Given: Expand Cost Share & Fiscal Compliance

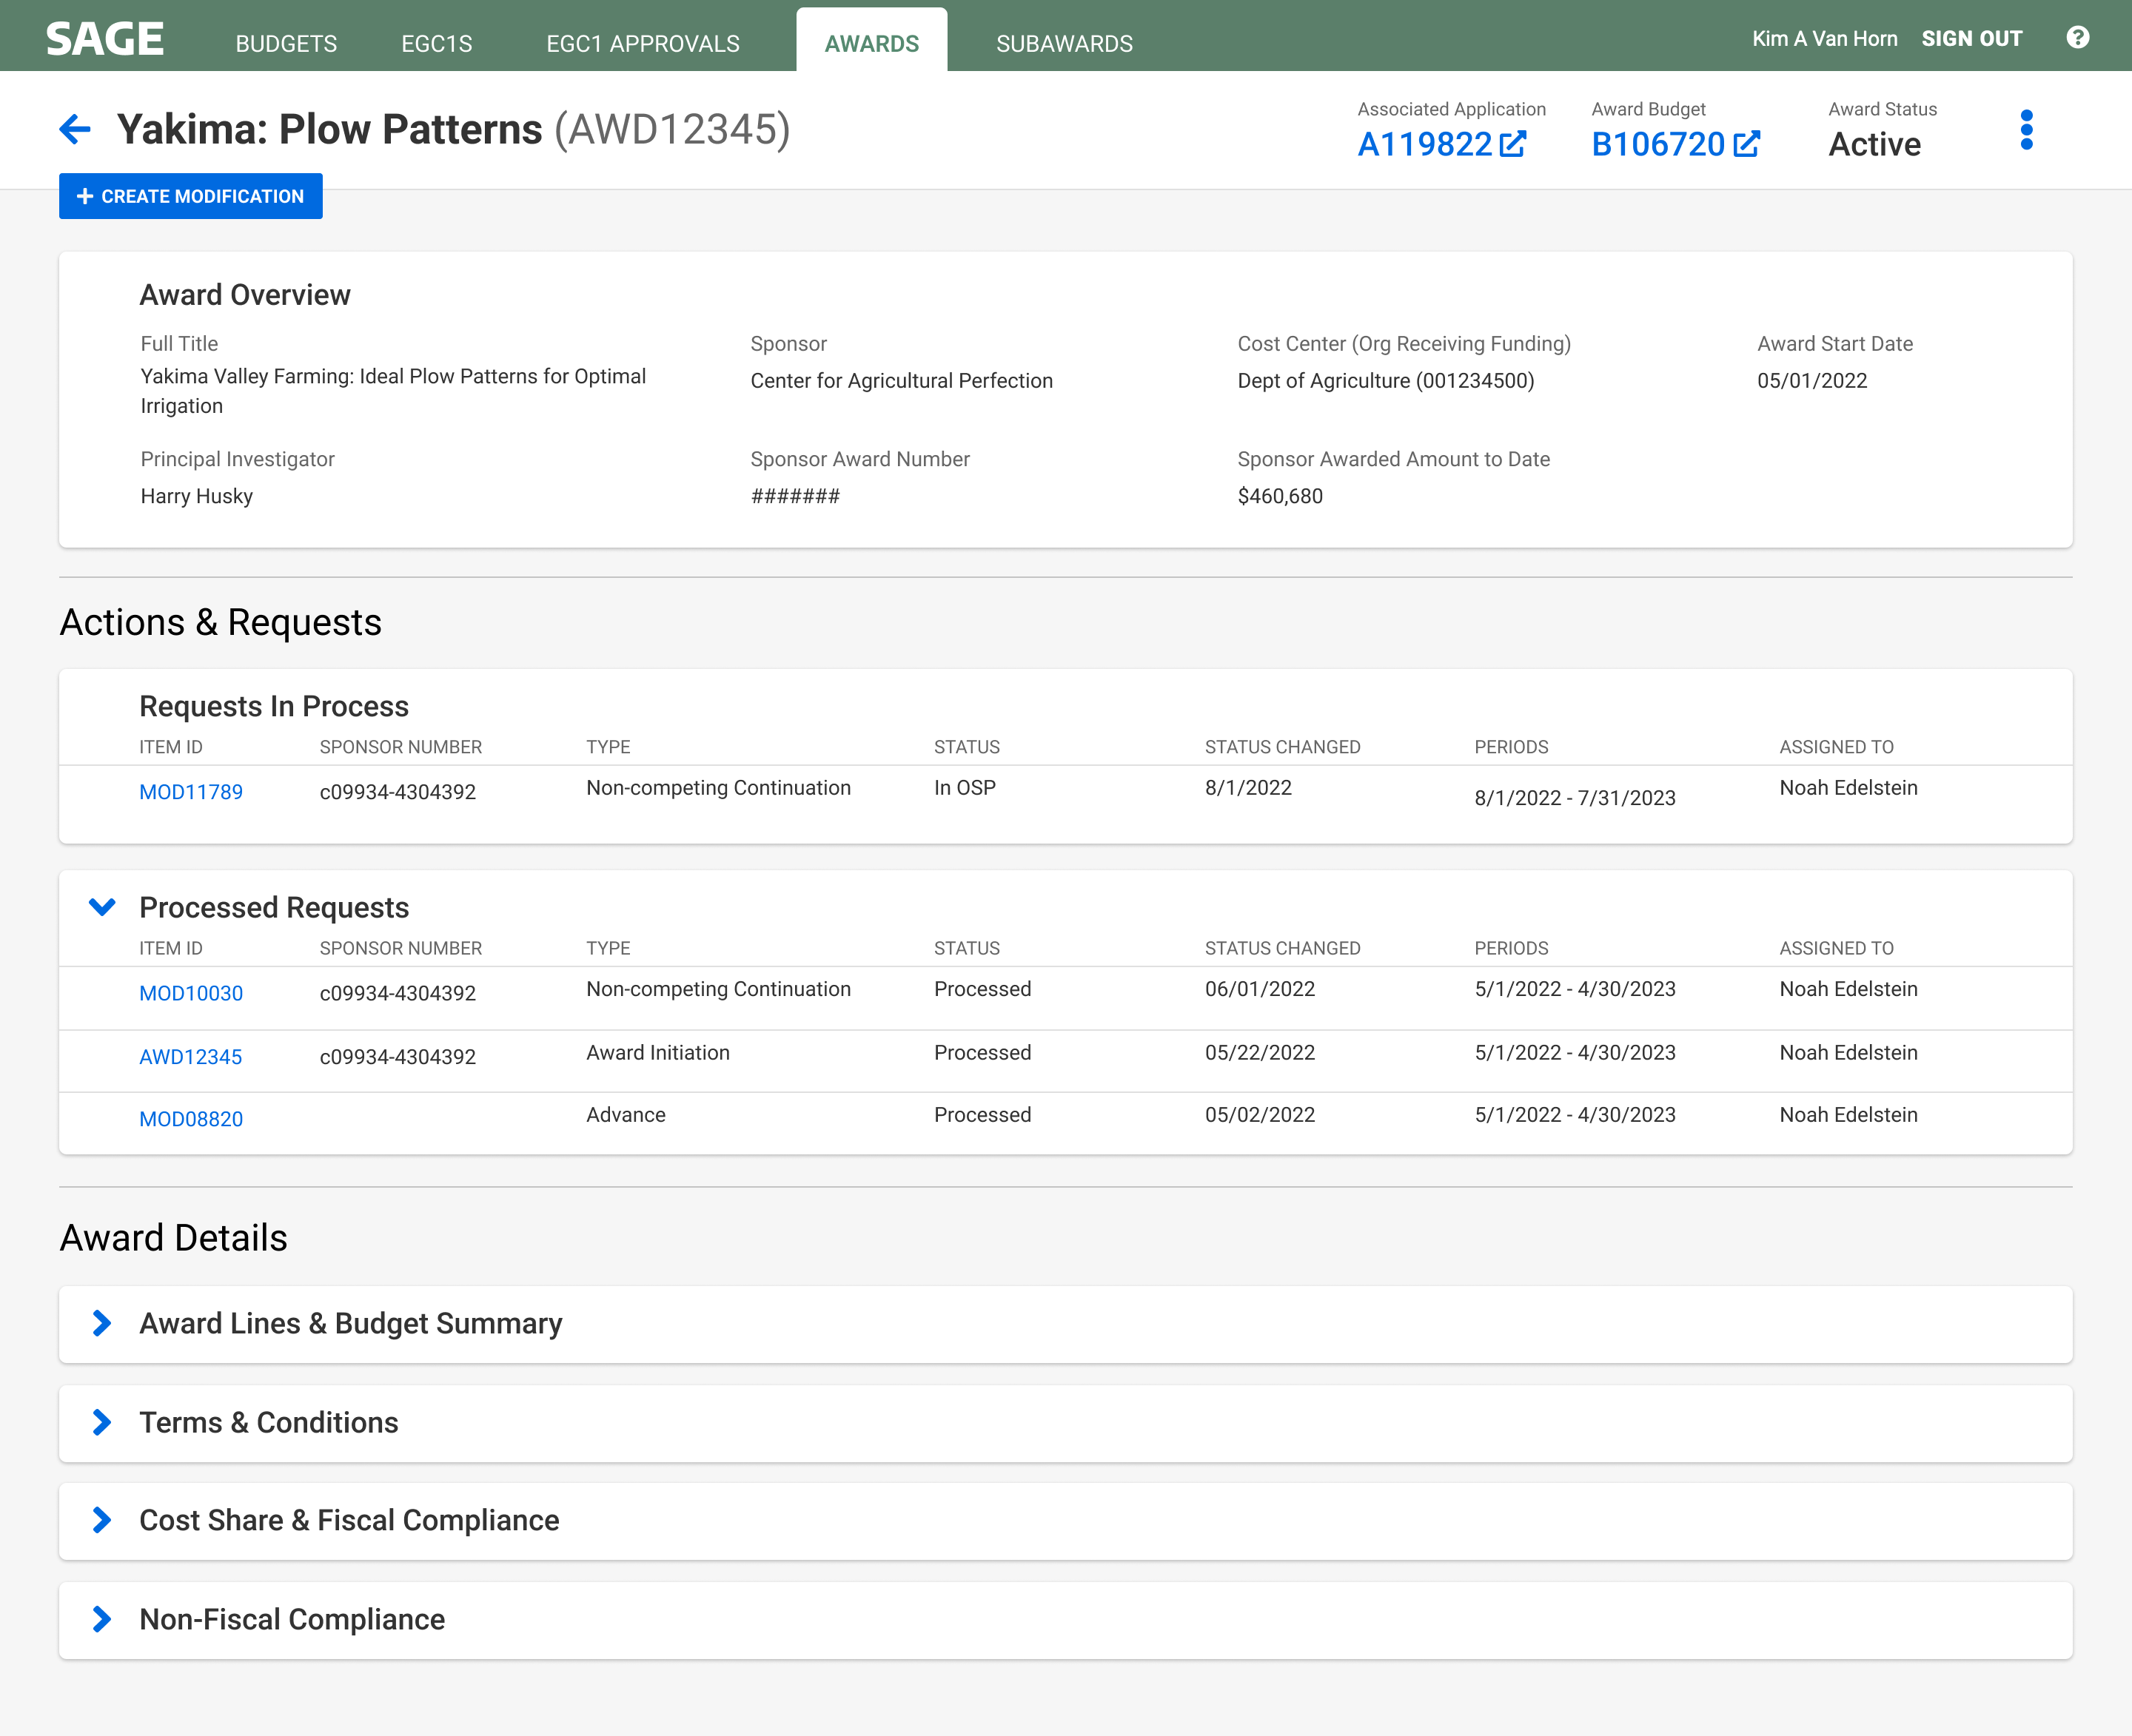Looking at the screenshot, I should 102,1520.
